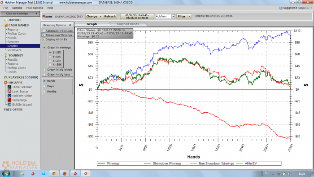Open the Table Scanner app icon
Viewport: 314px width, 177px height.
coord(9,87)
